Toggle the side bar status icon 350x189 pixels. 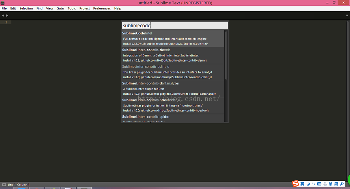[4, 185]
